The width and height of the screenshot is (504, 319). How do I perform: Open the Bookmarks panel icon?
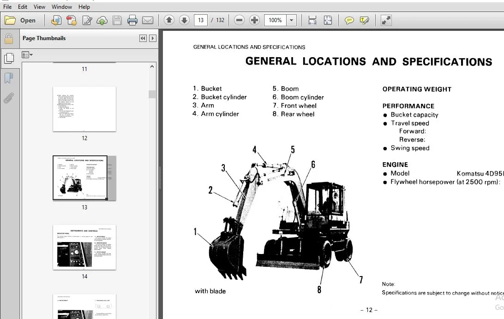[9, 78]
